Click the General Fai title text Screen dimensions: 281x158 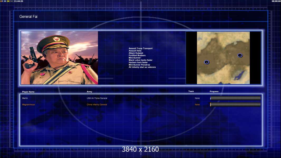[x=28, y=17]
